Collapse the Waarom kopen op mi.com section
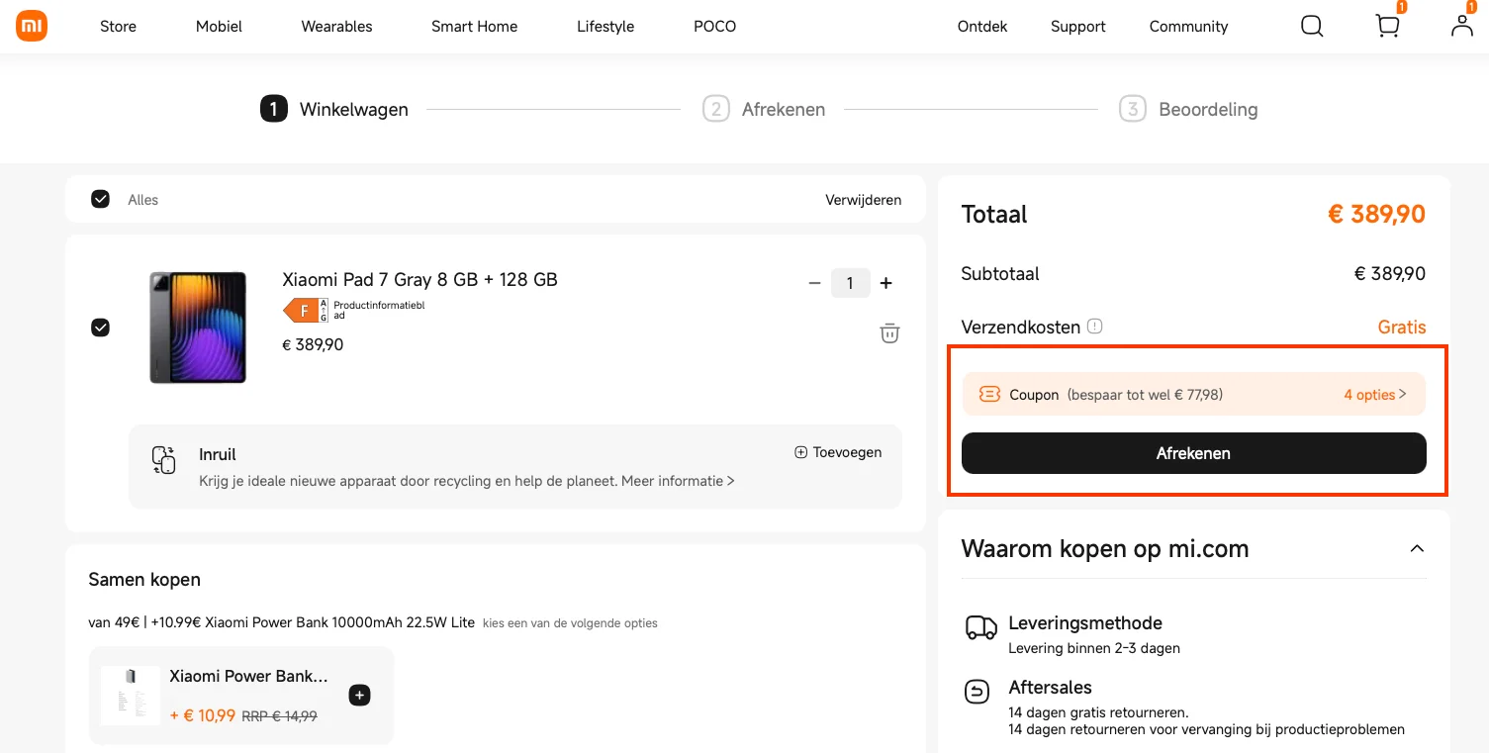The image size is (1489, 753). [1417, 547]
